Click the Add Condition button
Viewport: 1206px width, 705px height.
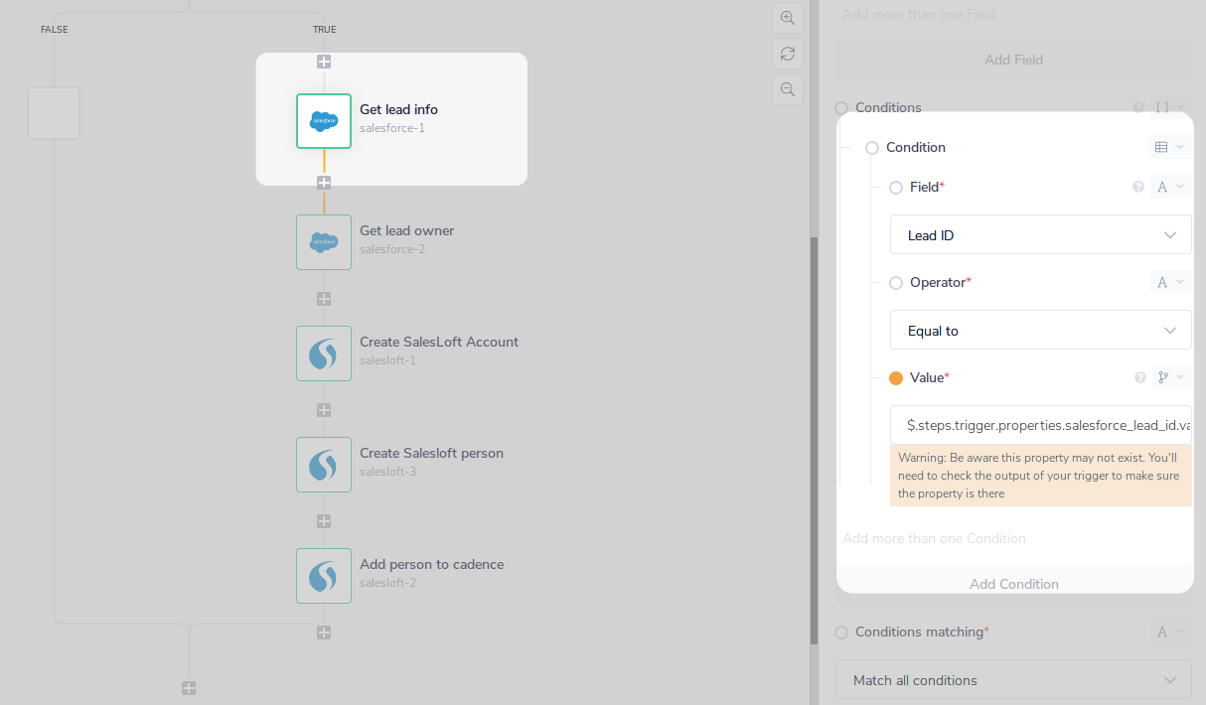click(1013, 584)
